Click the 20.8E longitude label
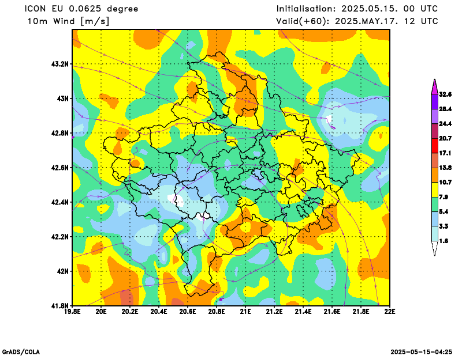Screen dimensions: 462x356 click(217, 312)
